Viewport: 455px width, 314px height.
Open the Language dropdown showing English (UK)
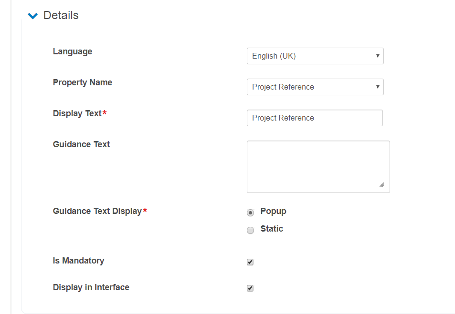(315, 56)
